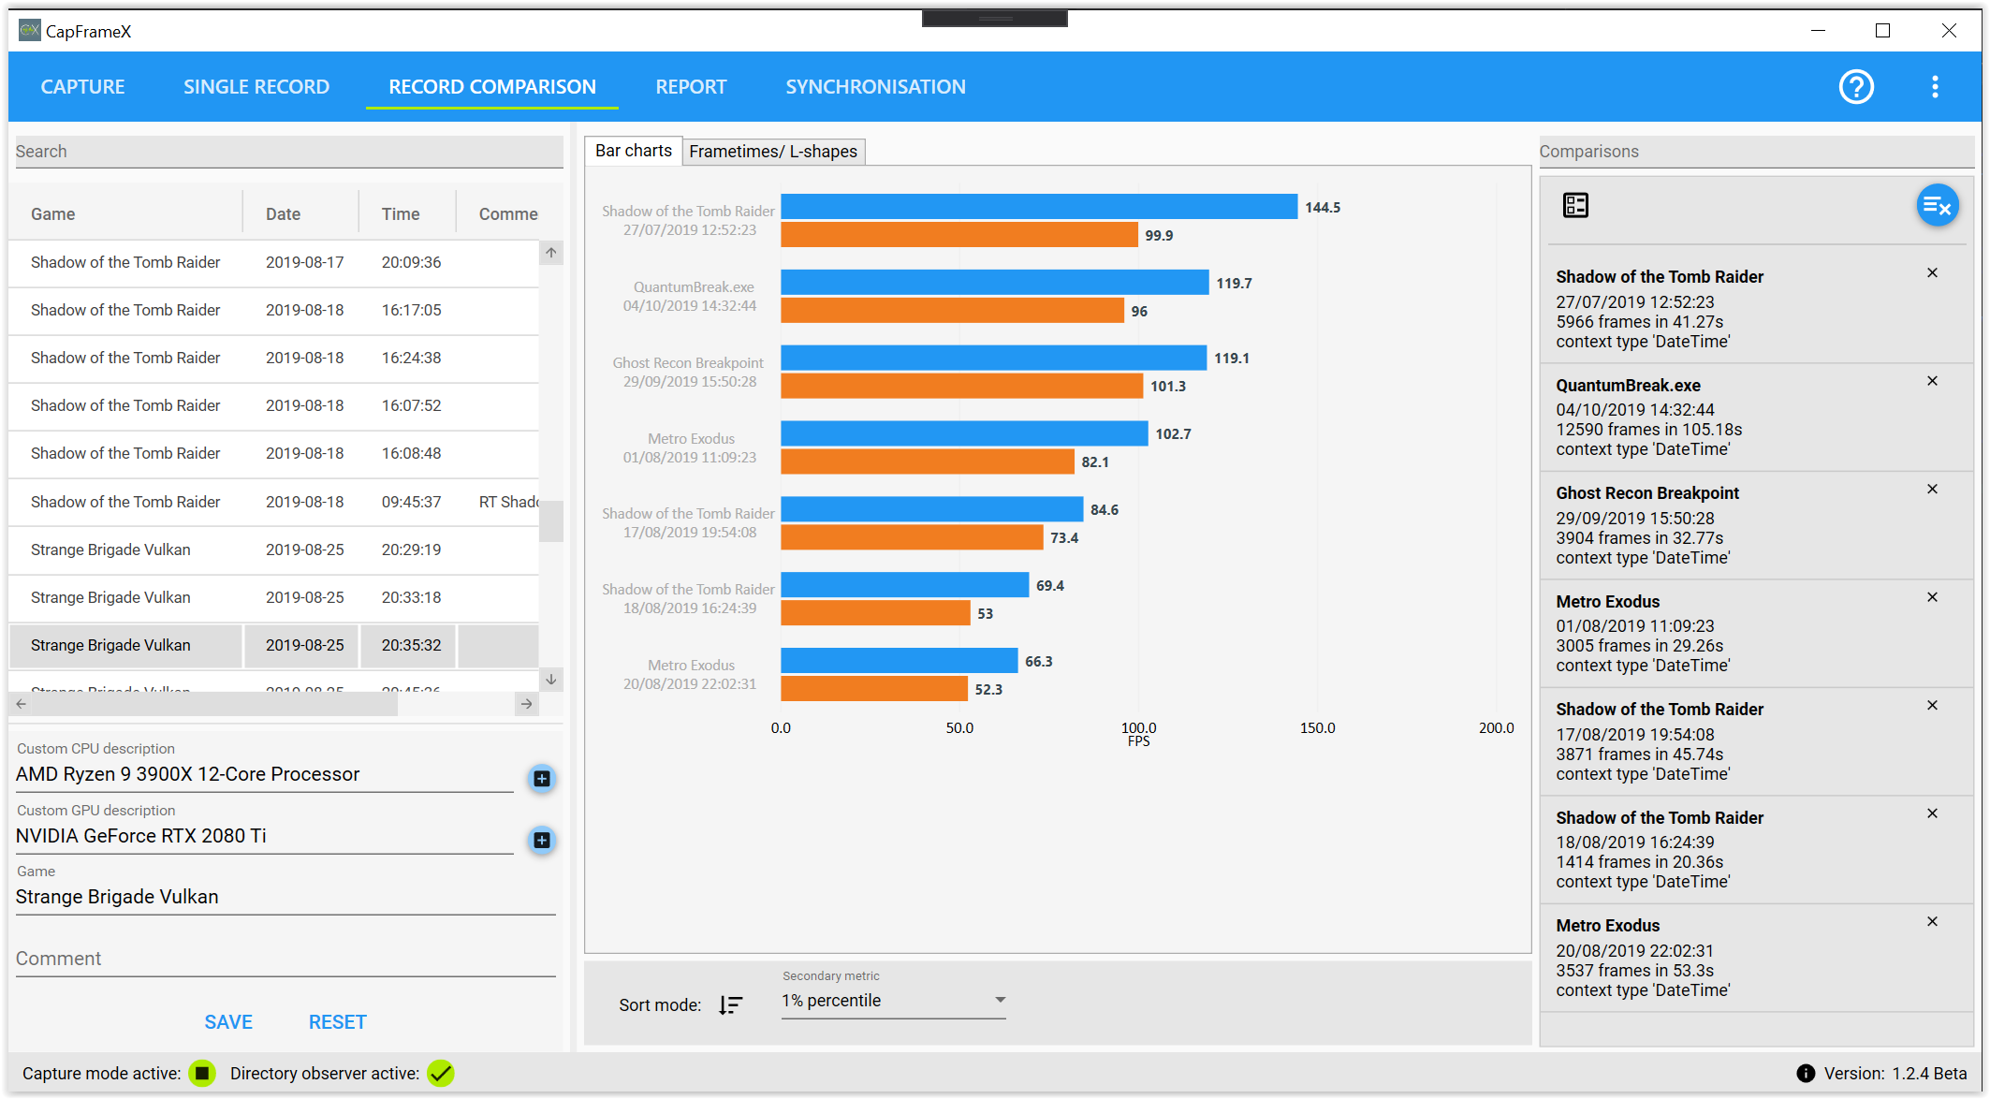Click the plus icon beside GPU description

[x=541, y=840]
